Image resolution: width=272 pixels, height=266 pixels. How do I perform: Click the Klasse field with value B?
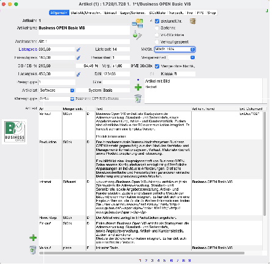pyautogui.click(x=184, y=74)
